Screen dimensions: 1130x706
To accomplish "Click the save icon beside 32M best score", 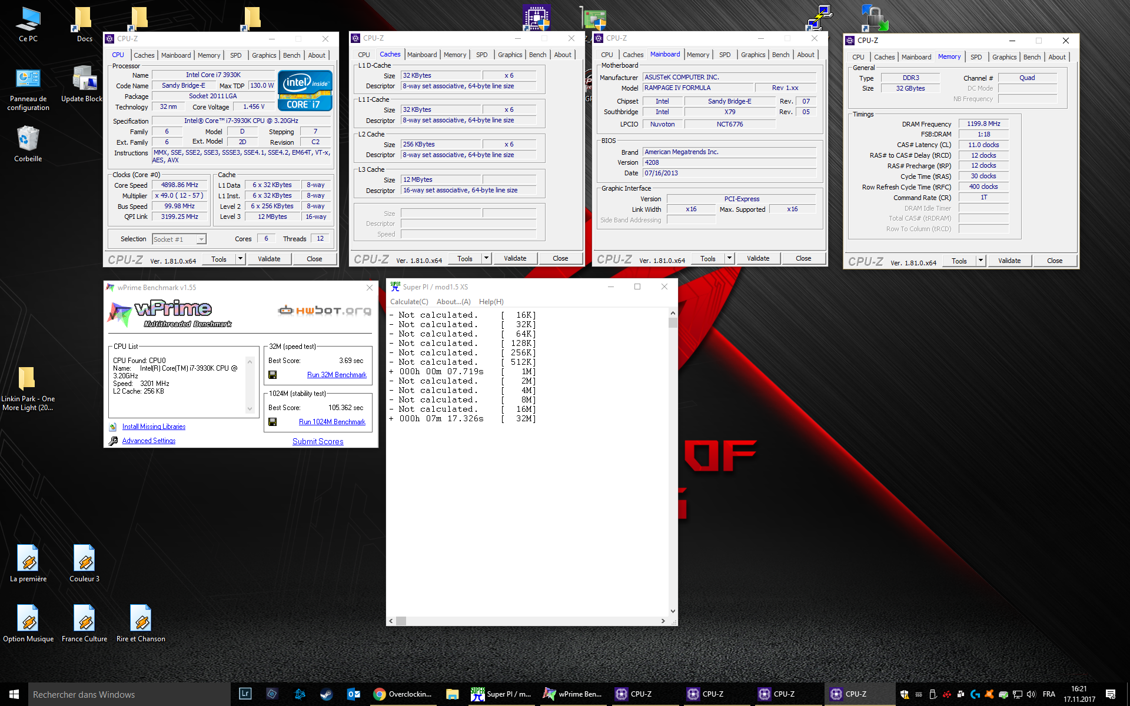I will tap(272, 375).
